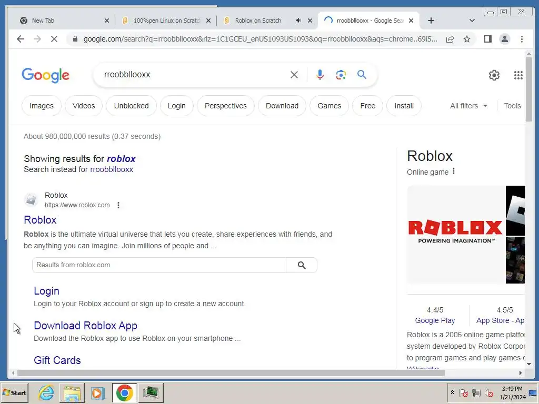Stop page loading with the X button
539x404 pixels.
pos(54,39)
